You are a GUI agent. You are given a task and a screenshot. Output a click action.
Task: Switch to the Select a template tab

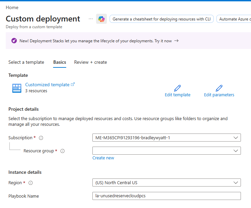point(26,62)
